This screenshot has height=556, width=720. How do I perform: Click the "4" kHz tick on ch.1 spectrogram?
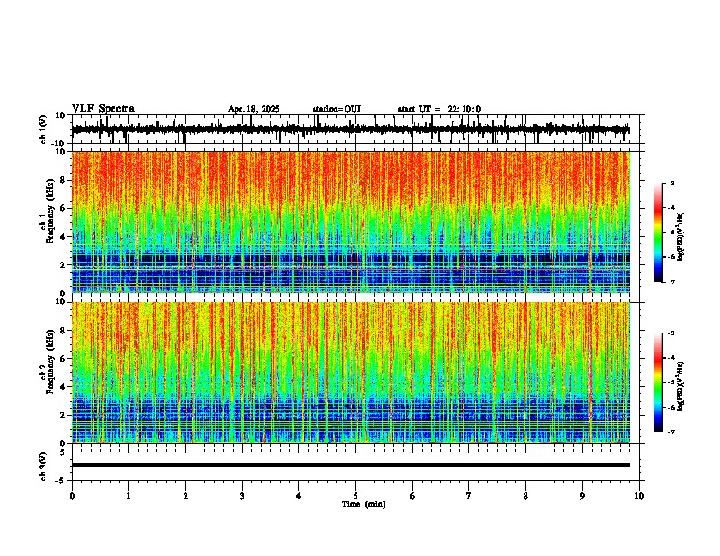[x=64, y=237]
